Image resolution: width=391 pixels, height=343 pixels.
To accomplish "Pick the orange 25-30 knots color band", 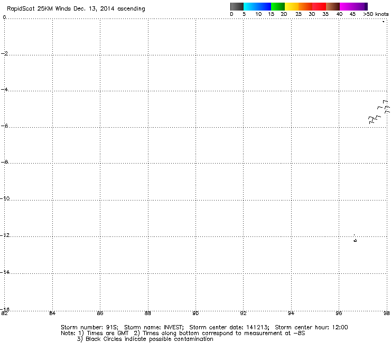I will 305,6.
